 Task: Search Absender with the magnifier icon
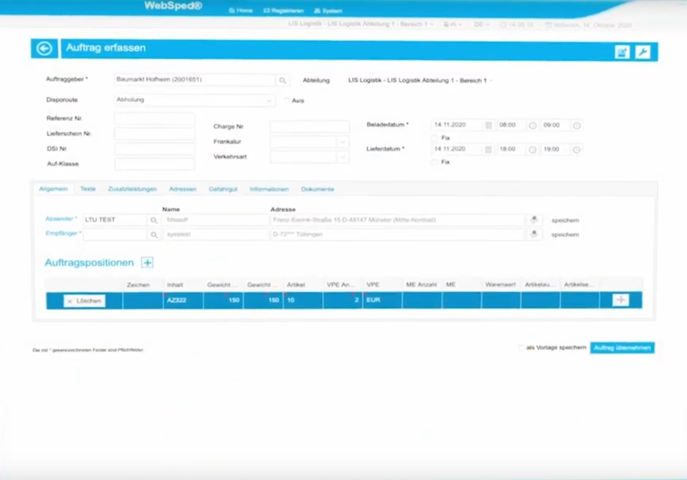(x=154, y=220)
